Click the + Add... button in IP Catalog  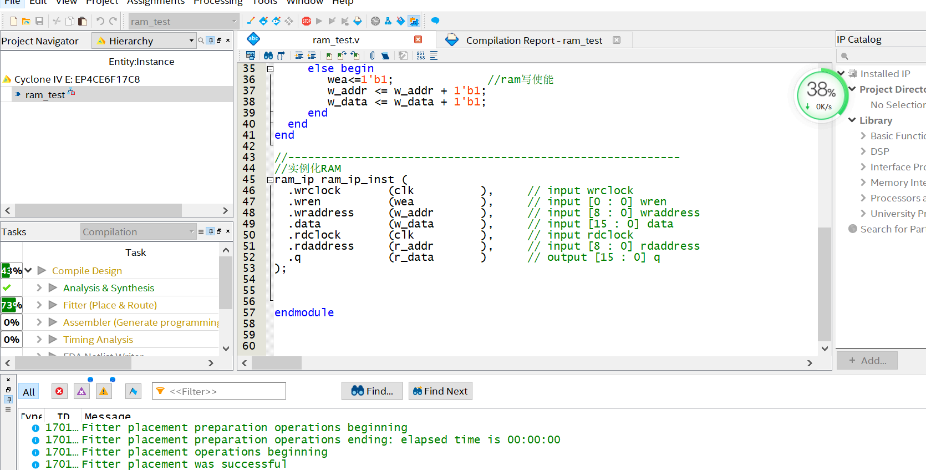867,361
